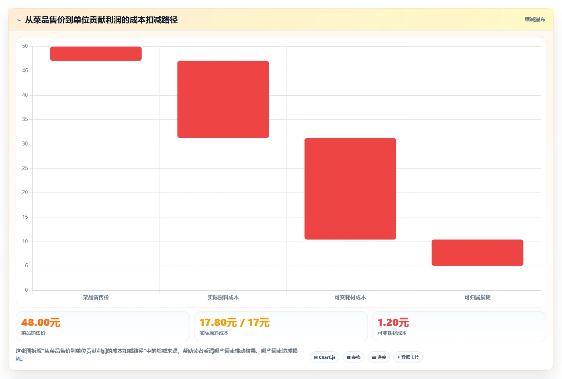The width and height of the screenshot is (562, 379).
Task: Click the 实际原料成本 waterfall bar
Action: 223,99
